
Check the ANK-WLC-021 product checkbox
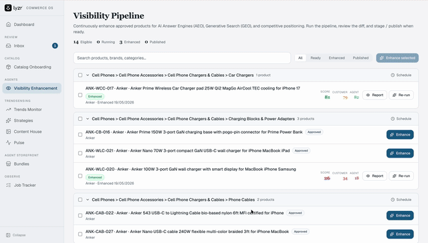[80, 154]
